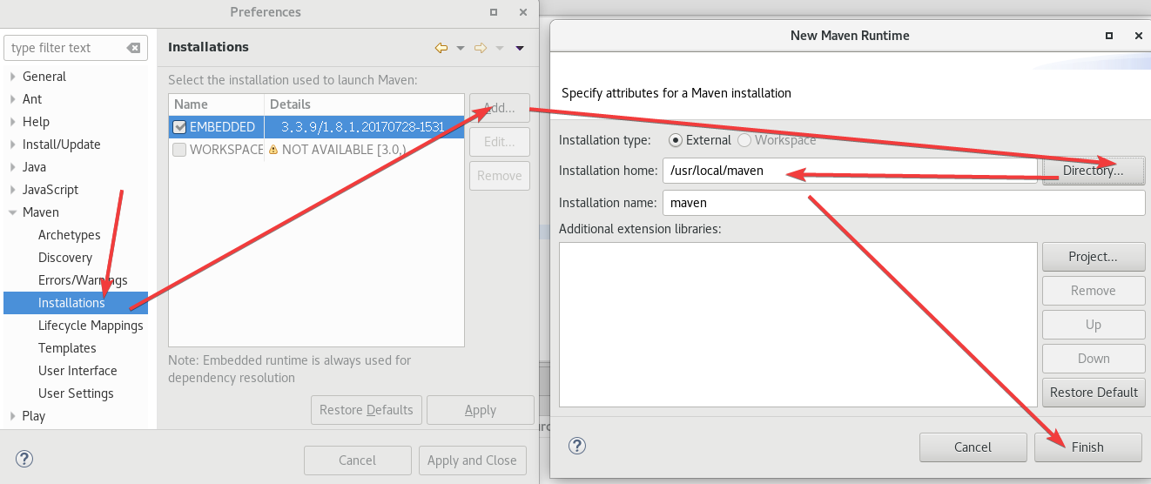
Task: Open Lifecycle Mappings page
Action: [x=91, y=326]
